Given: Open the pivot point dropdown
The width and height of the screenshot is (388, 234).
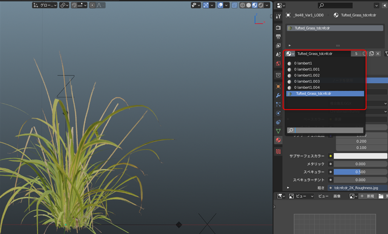Looking at the screenshot, I should click(x=64, y=5).
